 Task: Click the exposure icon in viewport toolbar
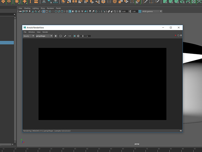pyautogui.click(x=120, y=11)
